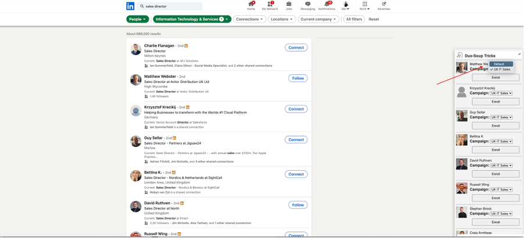Open campaign dropdown for David Ruthven

(x=501, y=165)
